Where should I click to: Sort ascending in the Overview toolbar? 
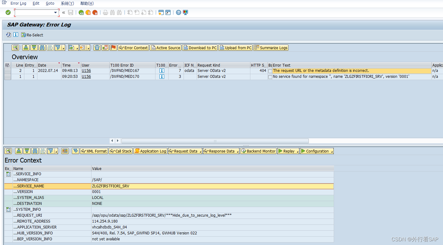[x=26, y=48]
